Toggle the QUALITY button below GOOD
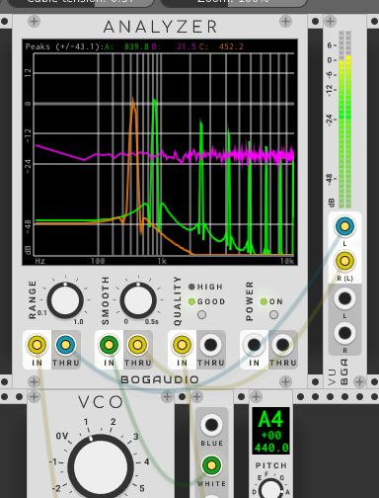The width and height of the screenshot is (379, 498). point(201,315)
